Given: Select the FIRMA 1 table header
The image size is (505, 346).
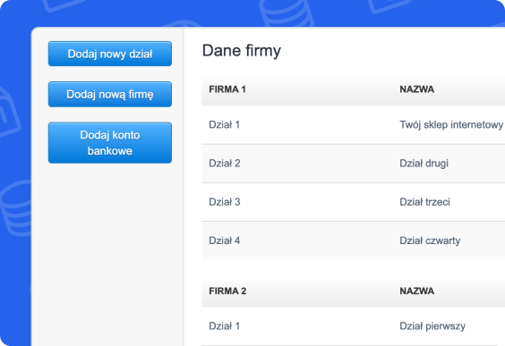Looking at the screenshot, I should pos(227,89).
